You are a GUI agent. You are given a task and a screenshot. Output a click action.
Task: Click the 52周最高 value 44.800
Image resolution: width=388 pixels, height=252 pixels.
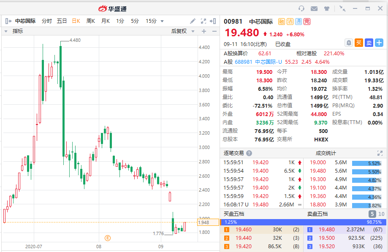click(319, 114)
